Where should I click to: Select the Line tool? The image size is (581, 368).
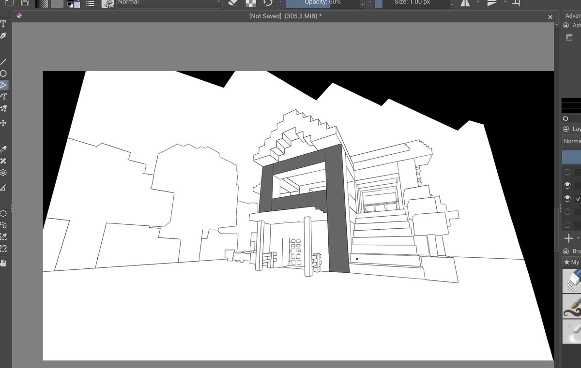(x=3, y=62)
